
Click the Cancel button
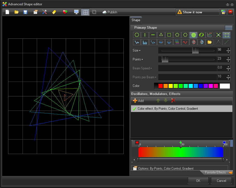[x=222, y=180]
